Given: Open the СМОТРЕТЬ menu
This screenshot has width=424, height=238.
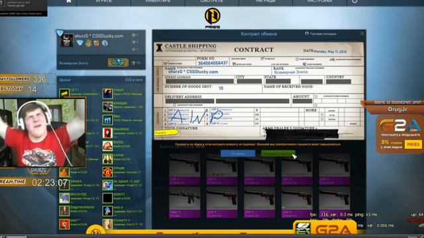Looking at the screenshot, I should coord(212,1).
